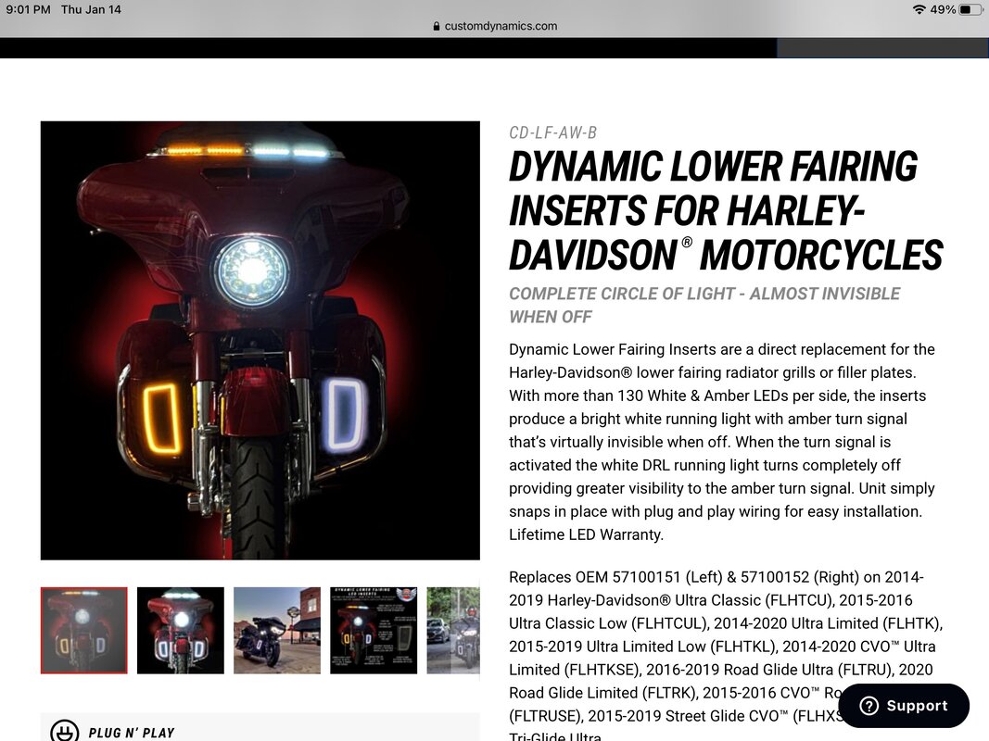Viewport: 989px width, 741px height.
Task: Click the 49% battery percentage text
Action: 943,9
